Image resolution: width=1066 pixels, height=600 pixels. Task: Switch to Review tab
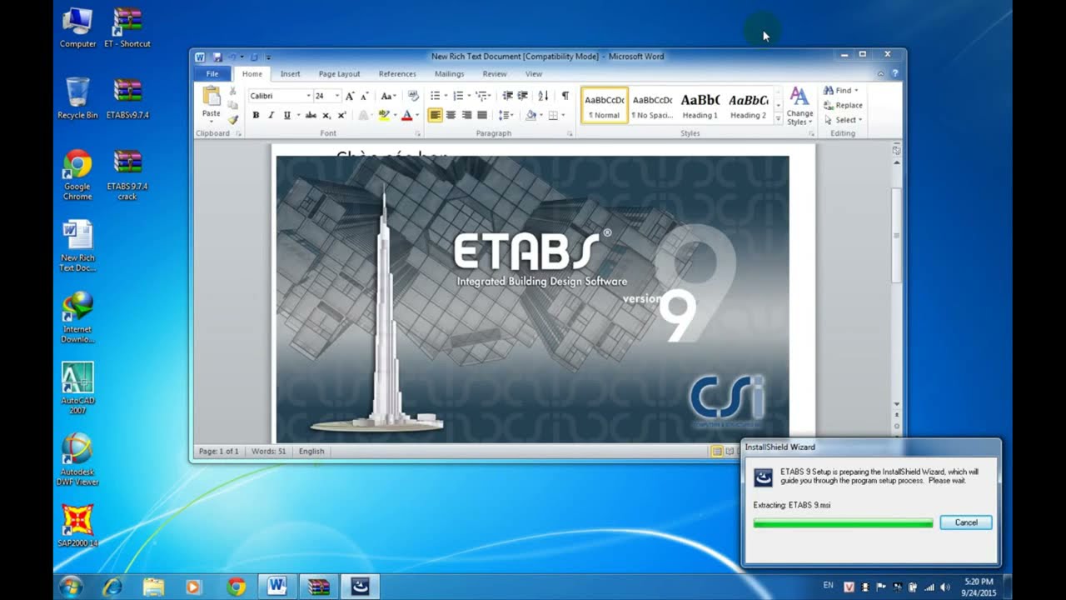tap(494, 74)
